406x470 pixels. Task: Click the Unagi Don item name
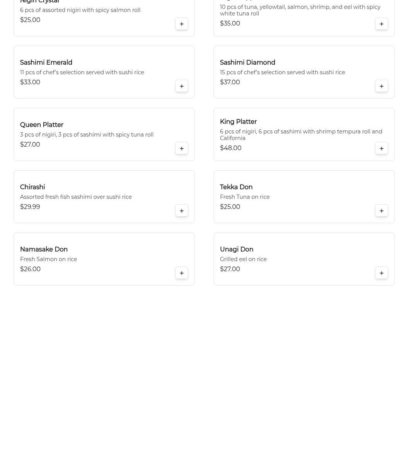pyautogui.click(x=236, y=250)
